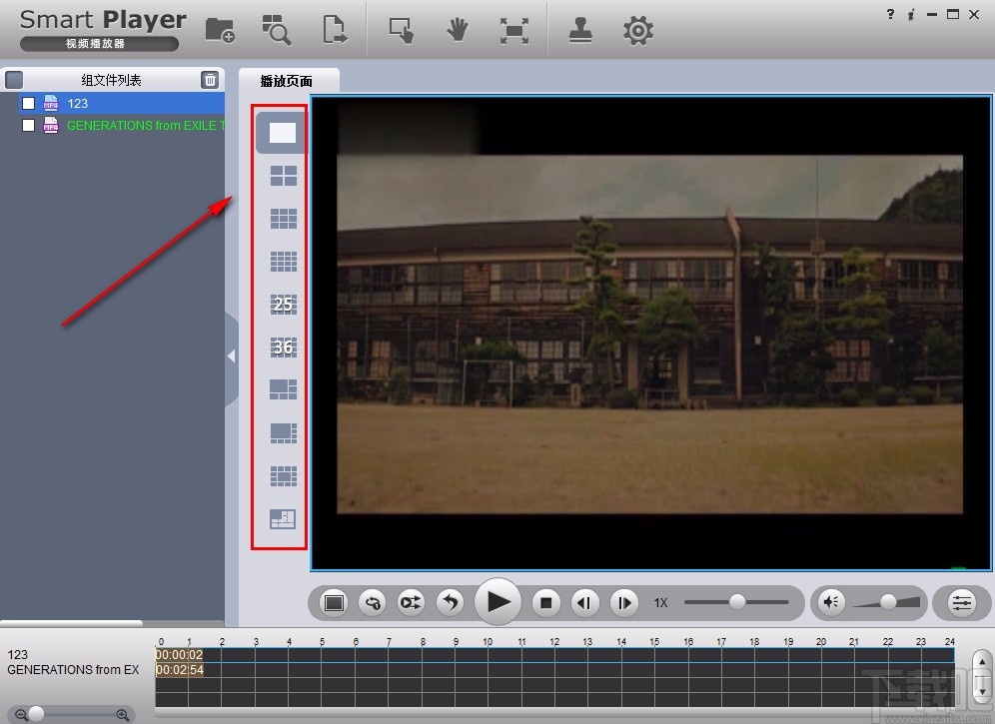This screenshot has height=724, width=995.
Task: Click the video playback window
Action: pyautogui.click(x=651, y=334)
